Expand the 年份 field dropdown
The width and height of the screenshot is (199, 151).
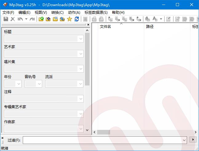19,84
